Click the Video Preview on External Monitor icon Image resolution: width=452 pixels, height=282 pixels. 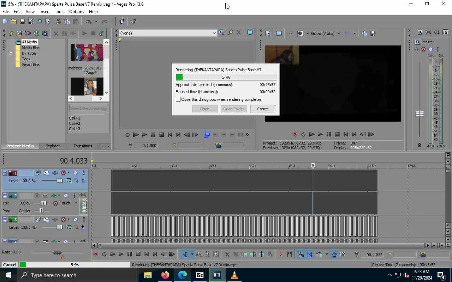click(x=279, y=33)
